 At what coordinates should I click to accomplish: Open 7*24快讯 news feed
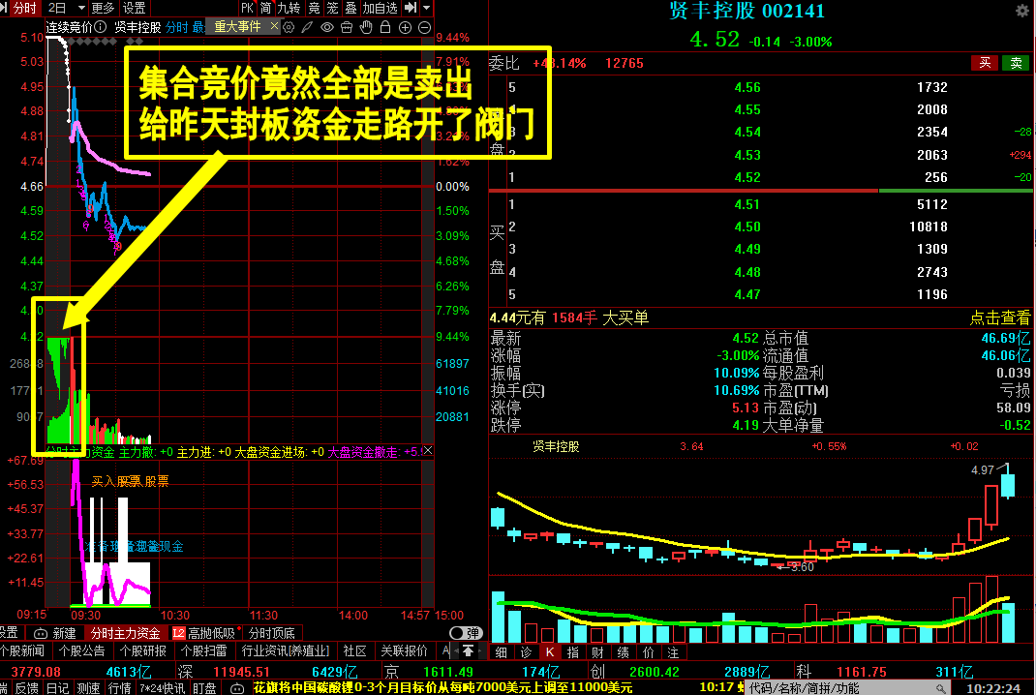click(162, 687)
